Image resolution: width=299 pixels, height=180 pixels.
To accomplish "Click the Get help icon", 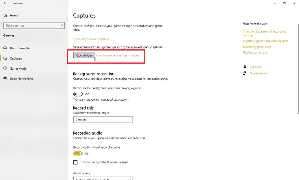I will coord(244,67).
